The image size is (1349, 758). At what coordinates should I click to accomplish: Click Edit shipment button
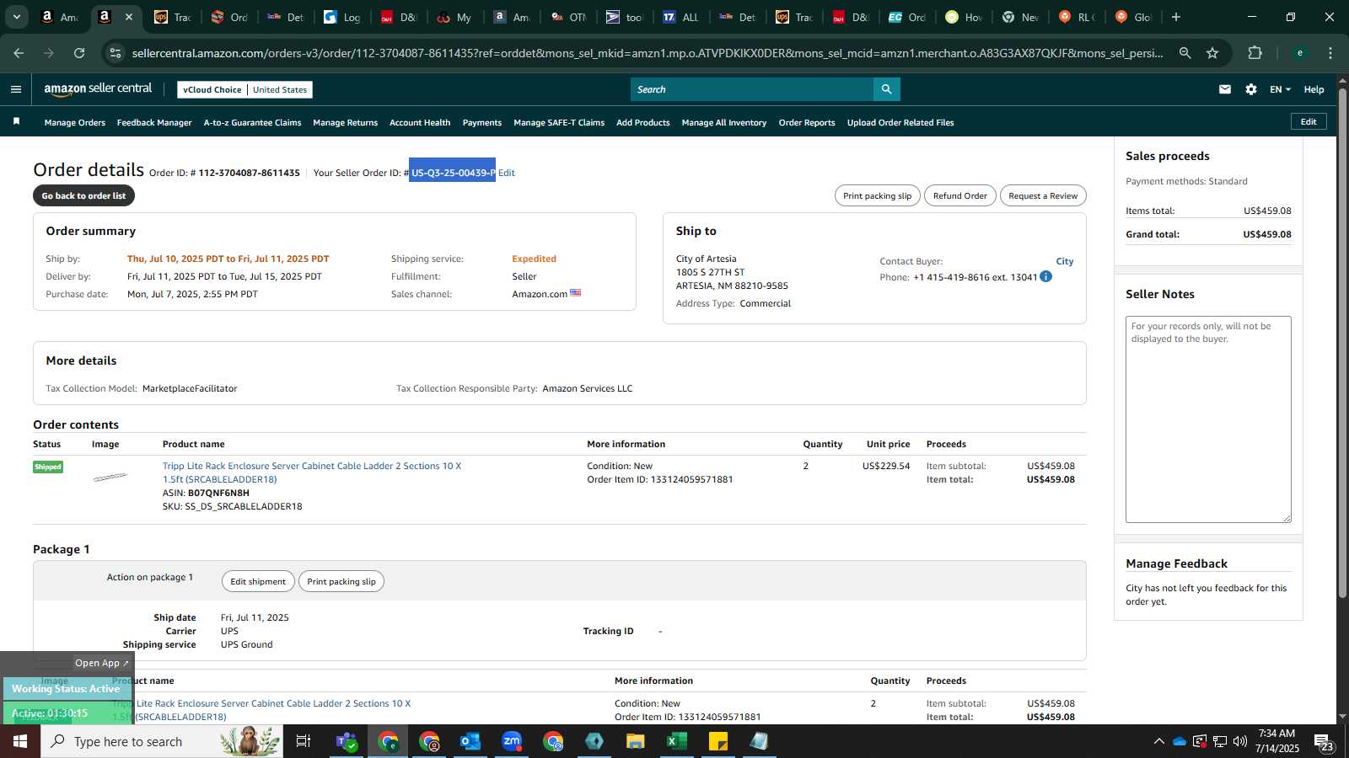[258, 581]
